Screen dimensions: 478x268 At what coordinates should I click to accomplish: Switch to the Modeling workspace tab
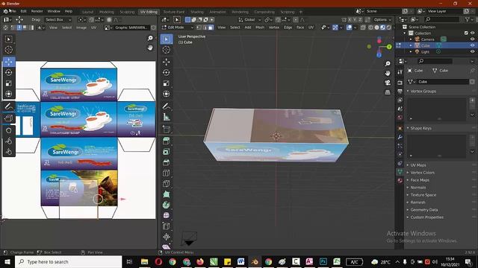[106, 12]
